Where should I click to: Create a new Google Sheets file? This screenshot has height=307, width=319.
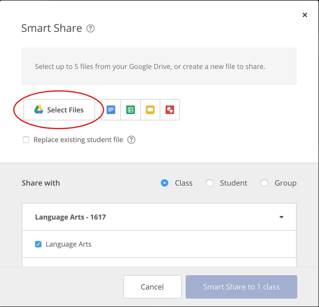[x=131, y=110]
